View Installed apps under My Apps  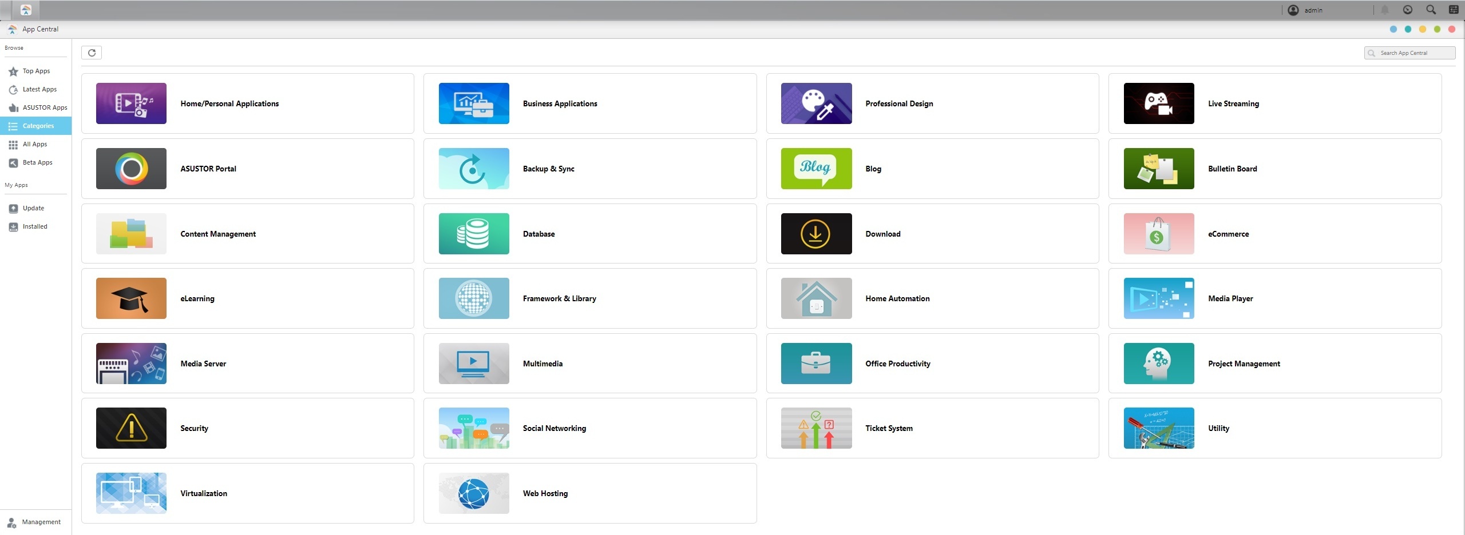(x=34, y=226)
